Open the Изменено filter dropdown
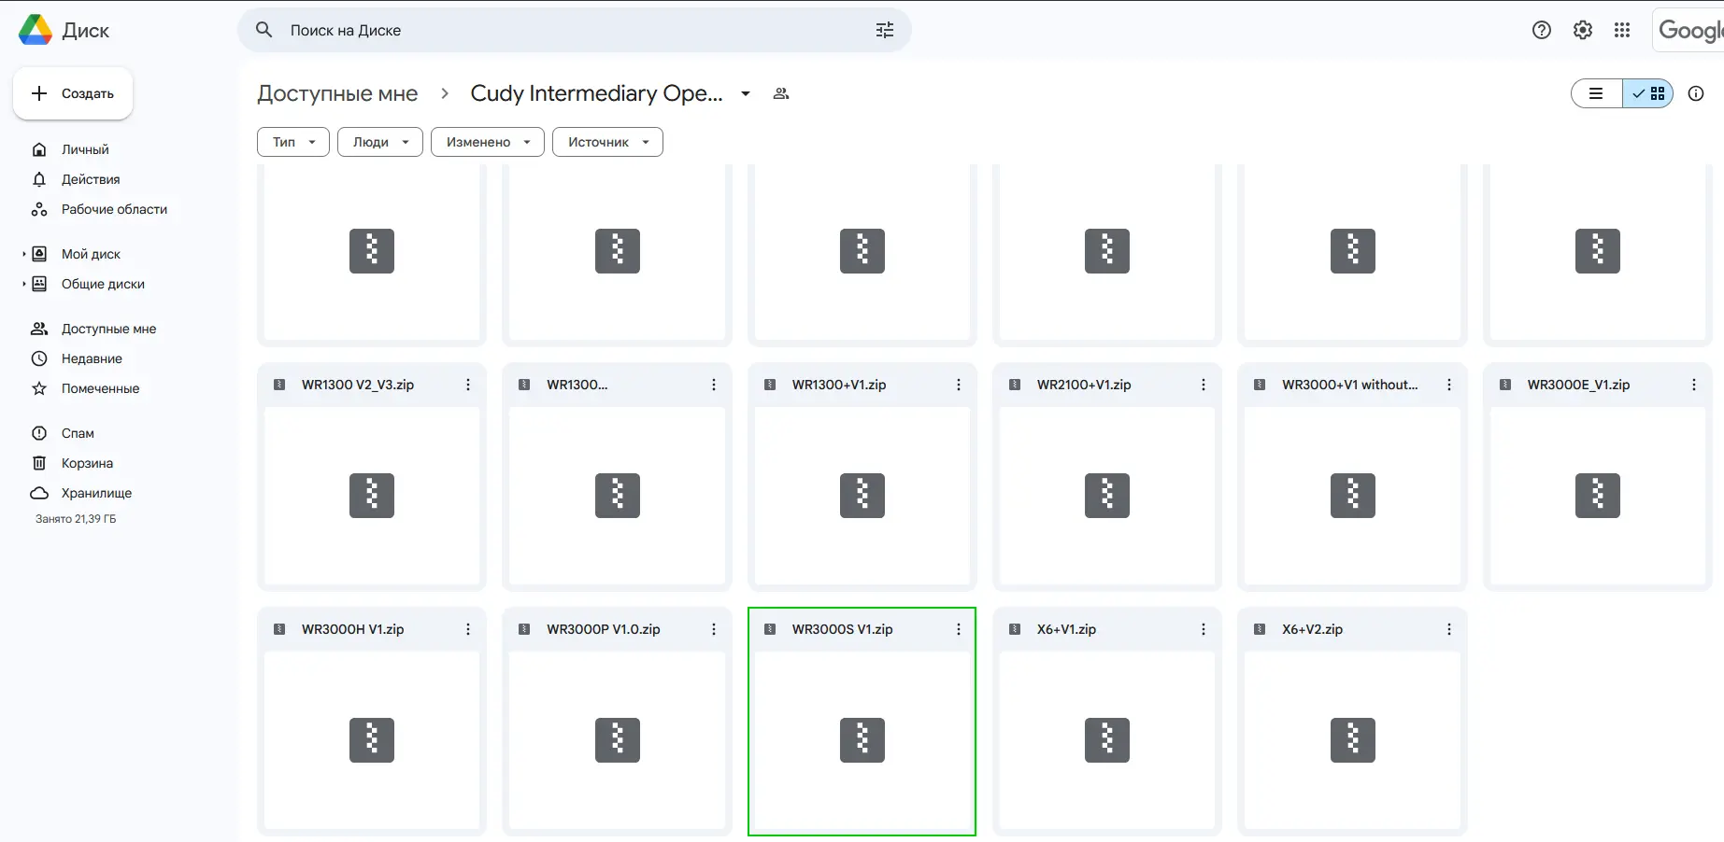The image size is (1724, 842). tap(487, 142)
